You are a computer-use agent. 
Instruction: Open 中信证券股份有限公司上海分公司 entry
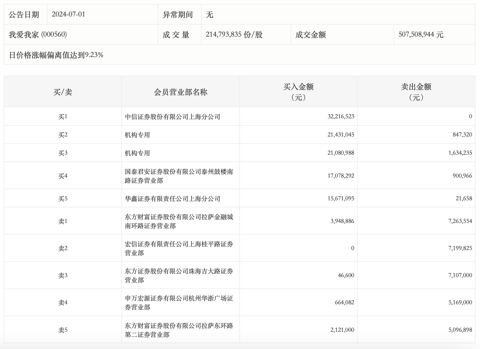point(172,117)
